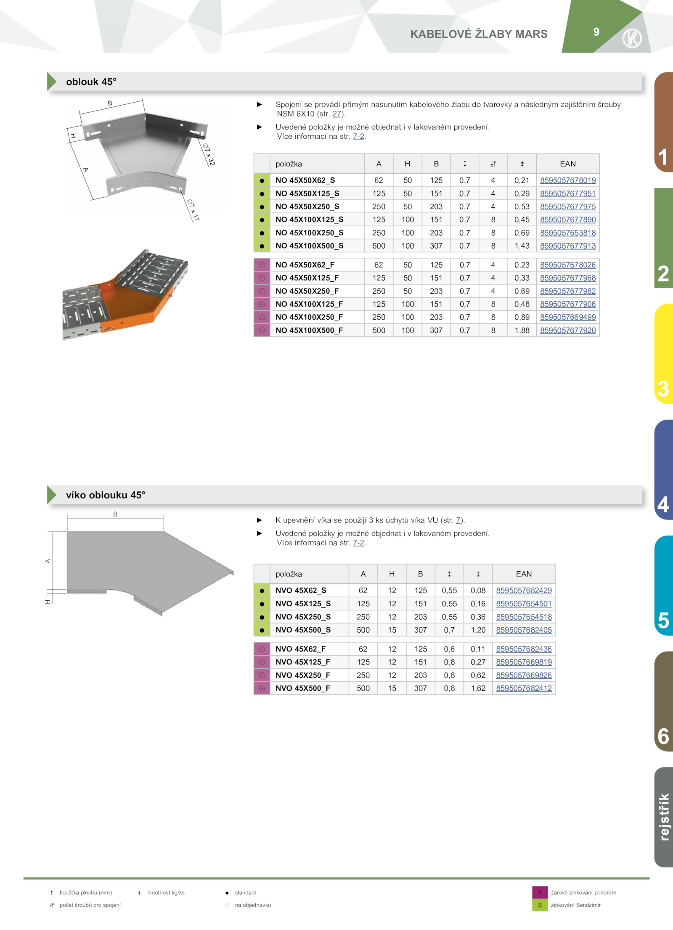Screen dimensions: 673x930
Task: Open EAN link 8595057669499
Action: (x=567, y=317)
